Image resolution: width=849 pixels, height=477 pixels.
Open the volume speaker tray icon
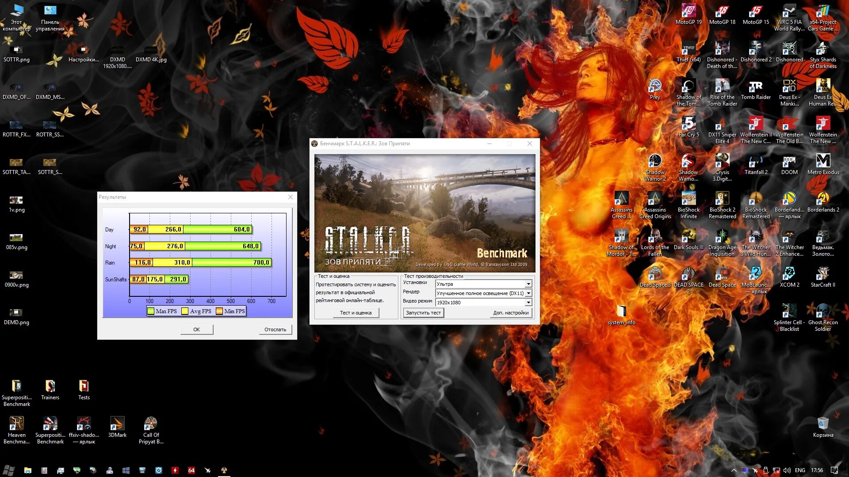[x=787, y=470]
